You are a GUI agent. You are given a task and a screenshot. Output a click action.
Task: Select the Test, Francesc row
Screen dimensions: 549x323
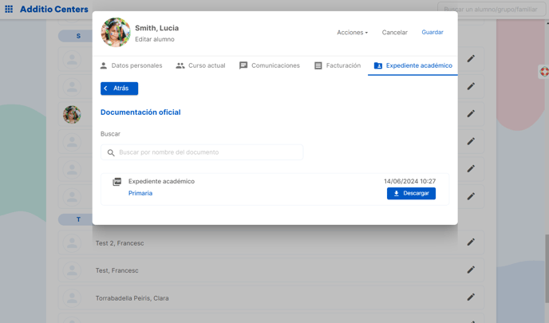click(x=271, y=270)
